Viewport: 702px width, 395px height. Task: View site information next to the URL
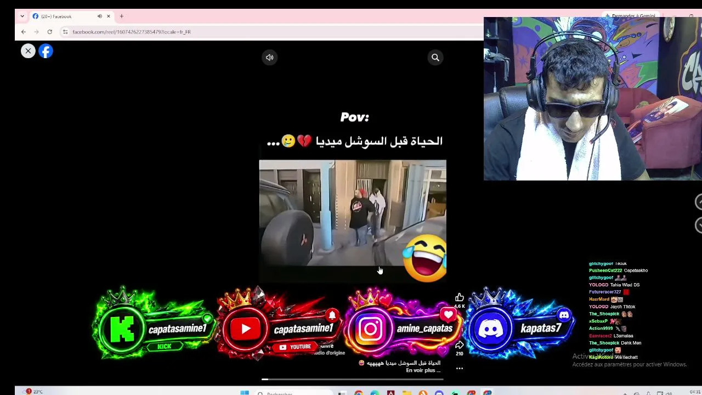(65, 32)
